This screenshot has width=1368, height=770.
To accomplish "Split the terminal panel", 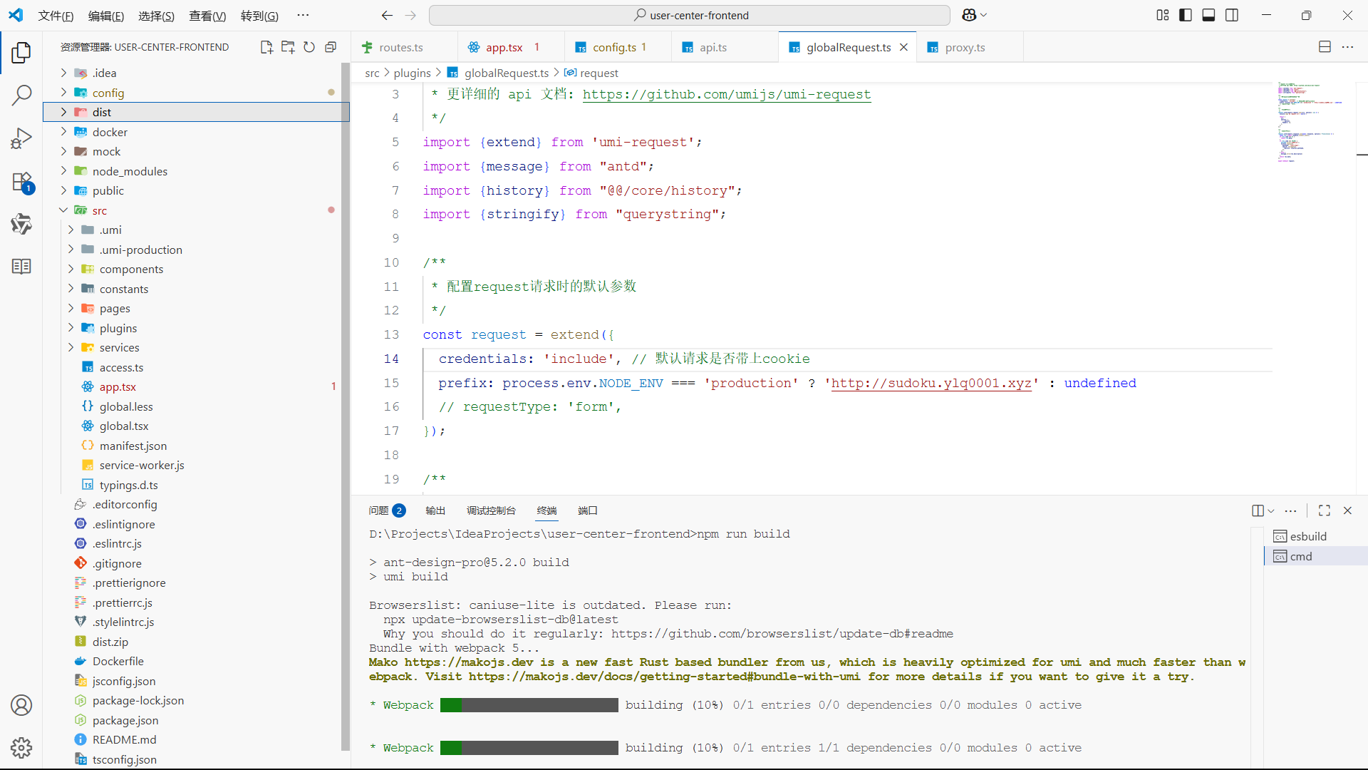I will coord(1258,510).
